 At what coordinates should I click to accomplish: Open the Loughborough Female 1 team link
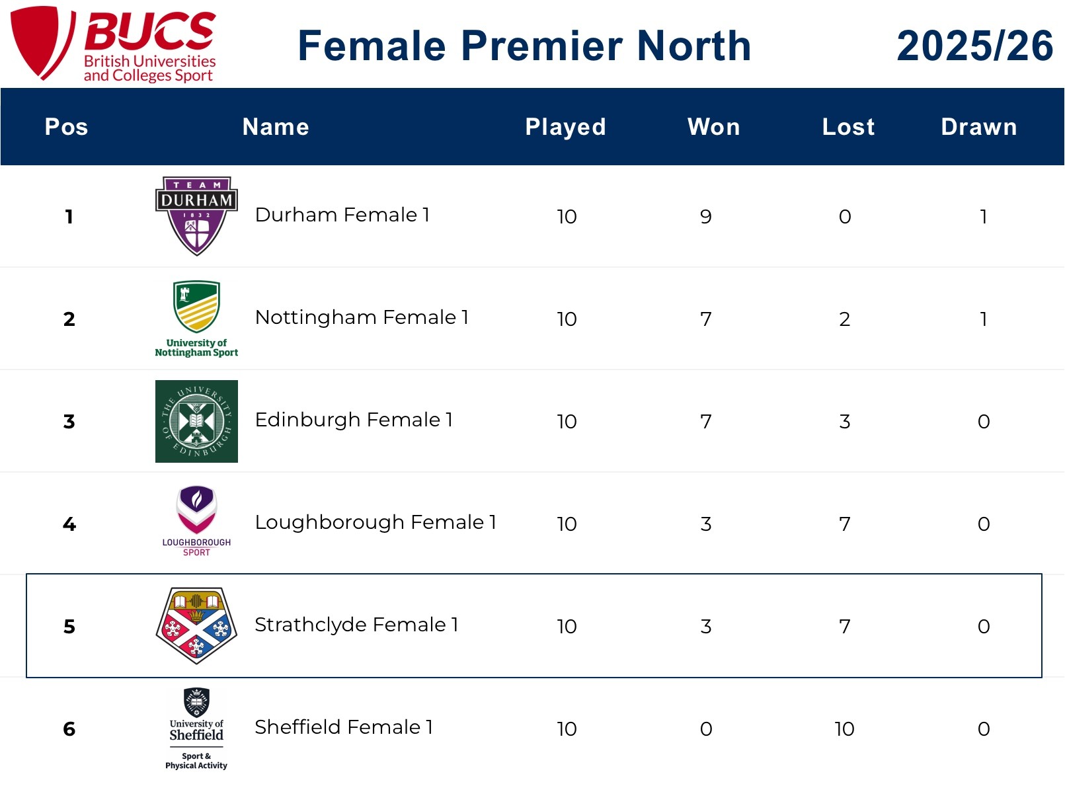375,522
